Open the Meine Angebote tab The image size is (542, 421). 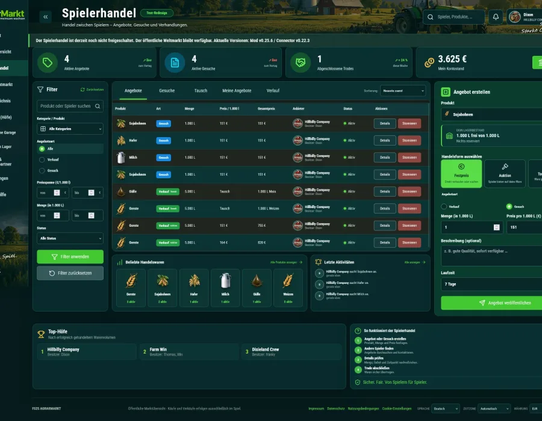pyautogui.click(x=237, y=91)
